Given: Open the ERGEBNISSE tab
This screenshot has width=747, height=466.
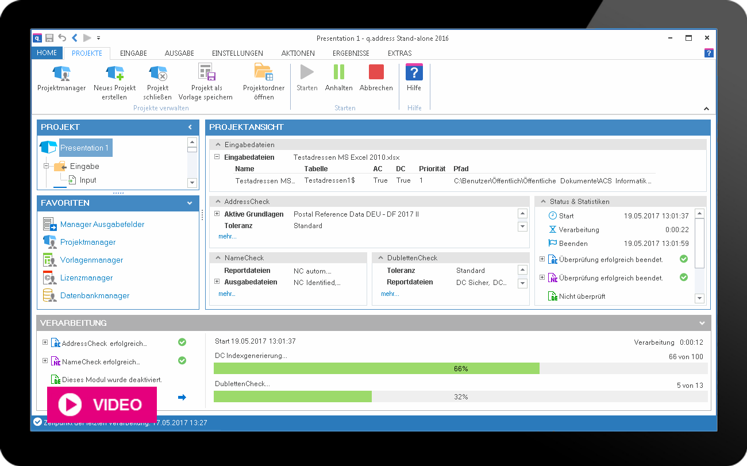Looking at the screenshot, I should pyautogui.click(x=351, y=53).
